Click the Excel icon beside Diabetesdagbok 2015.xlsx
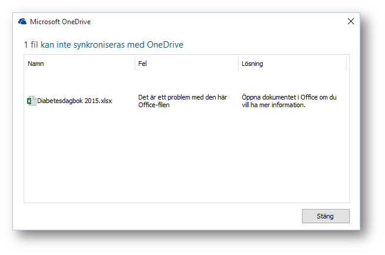Viewport: 385px width, 255px height. [31, 101]
